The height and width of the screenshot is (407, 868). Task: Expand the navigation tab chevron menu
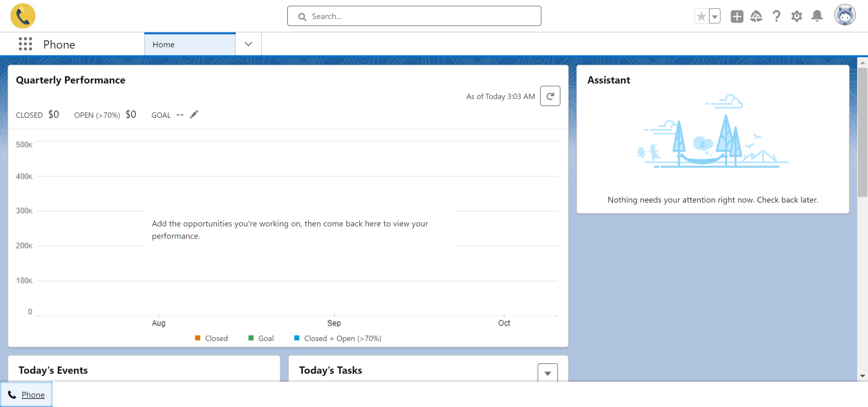click(248, 44)
